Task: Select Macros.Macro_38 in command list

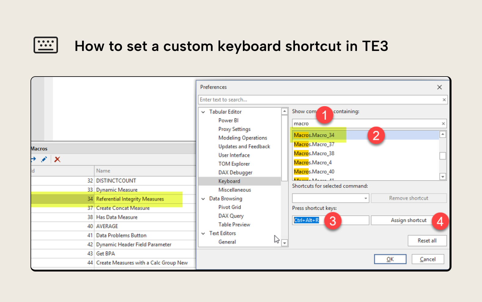Action: 365,153
